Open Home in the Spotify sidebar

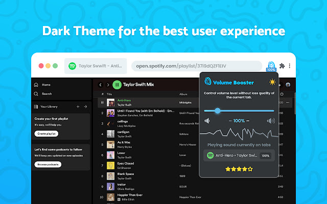click(x=42, y=85)
